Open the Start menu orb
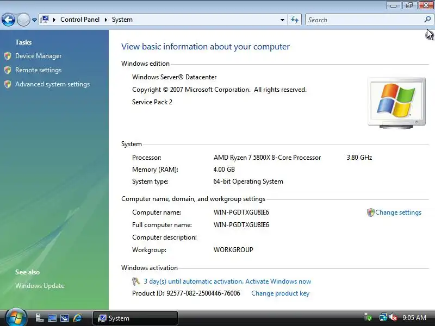The image size is (435, 326). click(x=16, y=318)
